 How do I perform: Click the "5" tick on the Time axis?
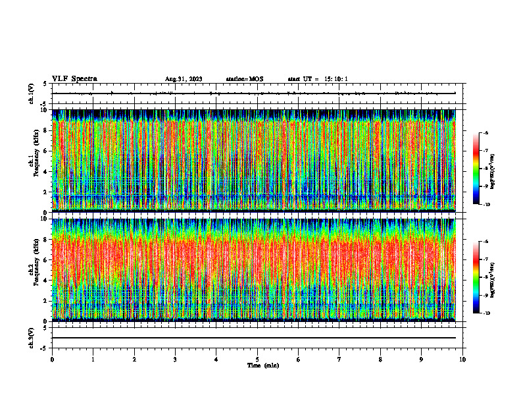257,360
